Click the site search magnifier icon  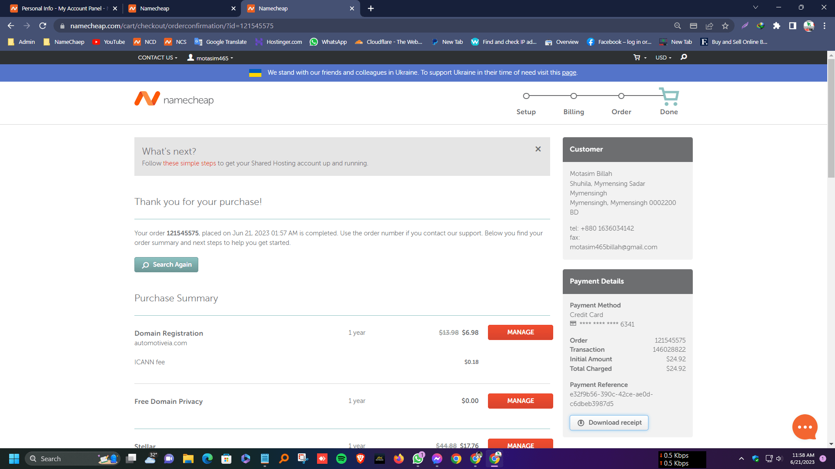[x=684, y=57]
